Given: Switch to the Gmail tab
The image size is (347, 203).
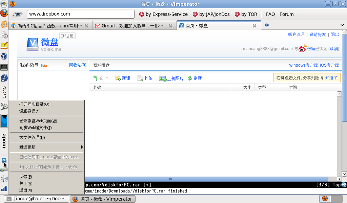Looking at the screenshot, I should click(x=134, y=26).
